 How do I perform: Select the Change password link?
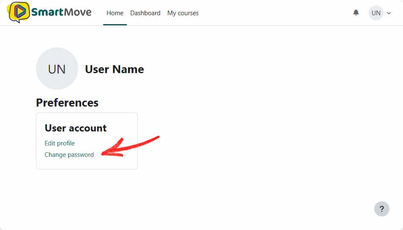tap(69, 155)
